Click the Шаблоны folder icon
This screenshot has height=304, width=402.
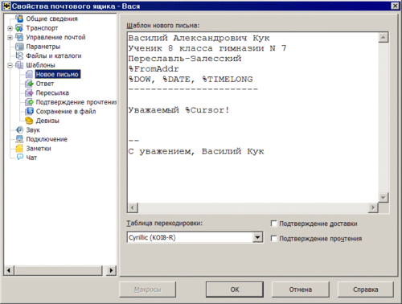19,65
